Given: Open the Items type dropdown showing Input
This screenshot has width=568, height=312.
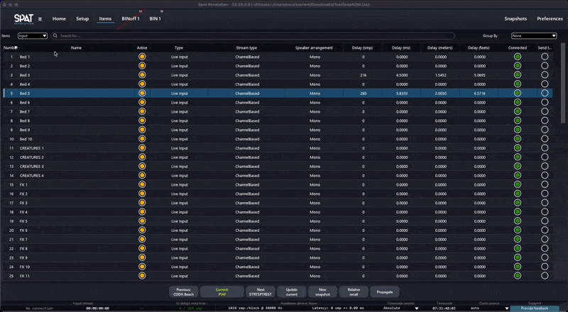Looking at the screenshot, I should (x=33, y=35).
